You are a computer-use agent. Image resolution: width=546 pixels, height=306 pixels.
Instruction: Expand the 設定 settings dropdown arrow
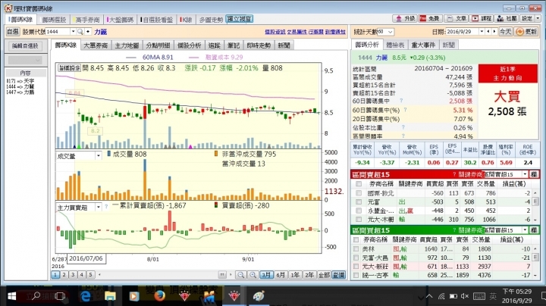click(x=538, y=18)
